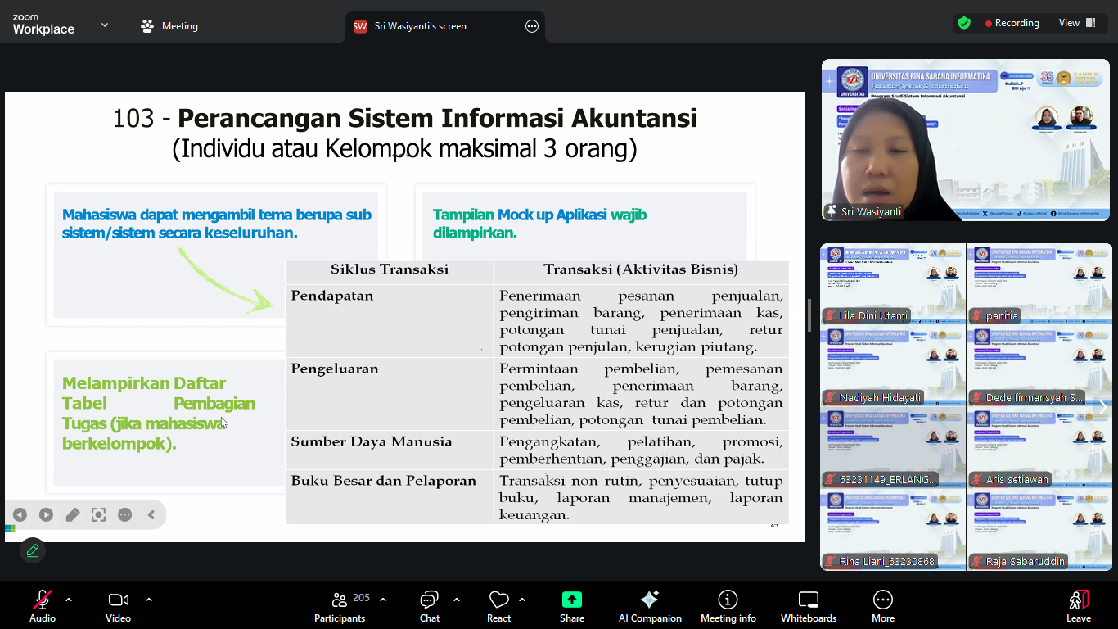The image size is (1118, 629).
Task: Click Sri Wasiyanti's video thumbnail
Action: pyautogui.click(x=965, y=139)
